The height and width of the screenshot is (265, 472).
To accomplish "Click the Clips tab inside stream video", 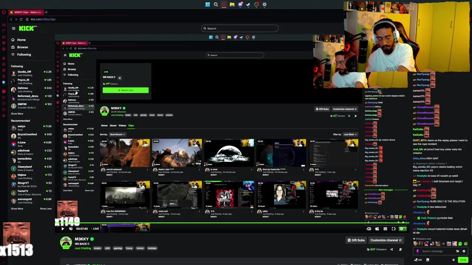I will pyautogui.click(x=131, y=126).
